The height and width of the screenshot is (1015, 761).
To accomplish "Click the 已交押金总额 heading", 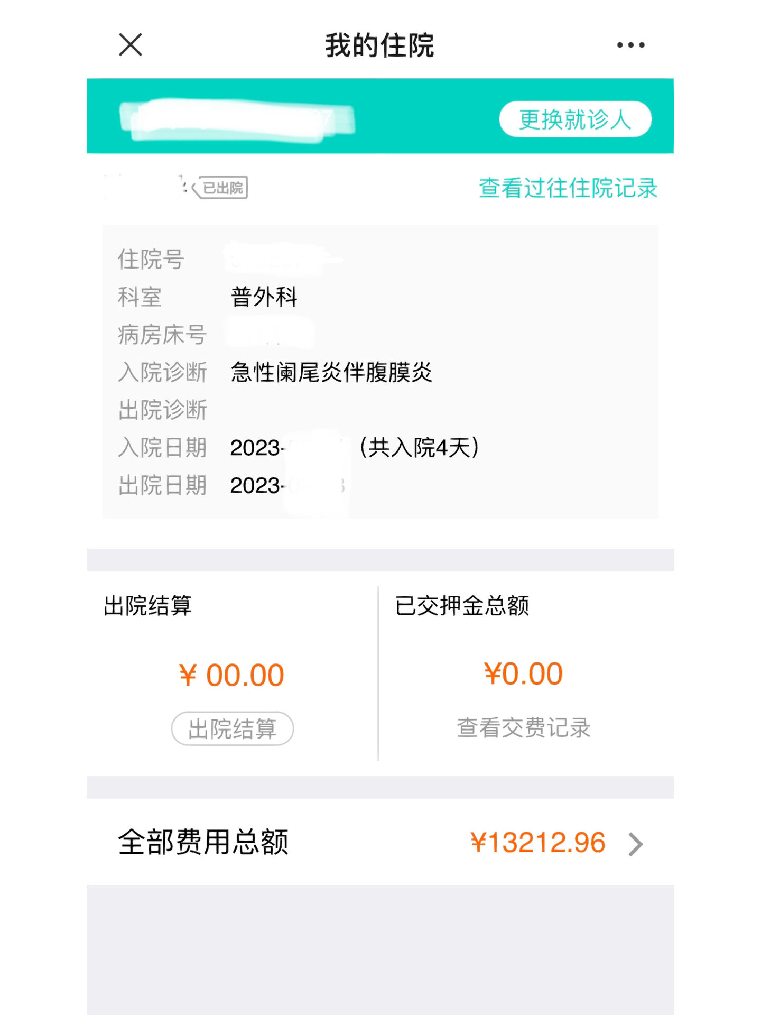I will point(462,606).
